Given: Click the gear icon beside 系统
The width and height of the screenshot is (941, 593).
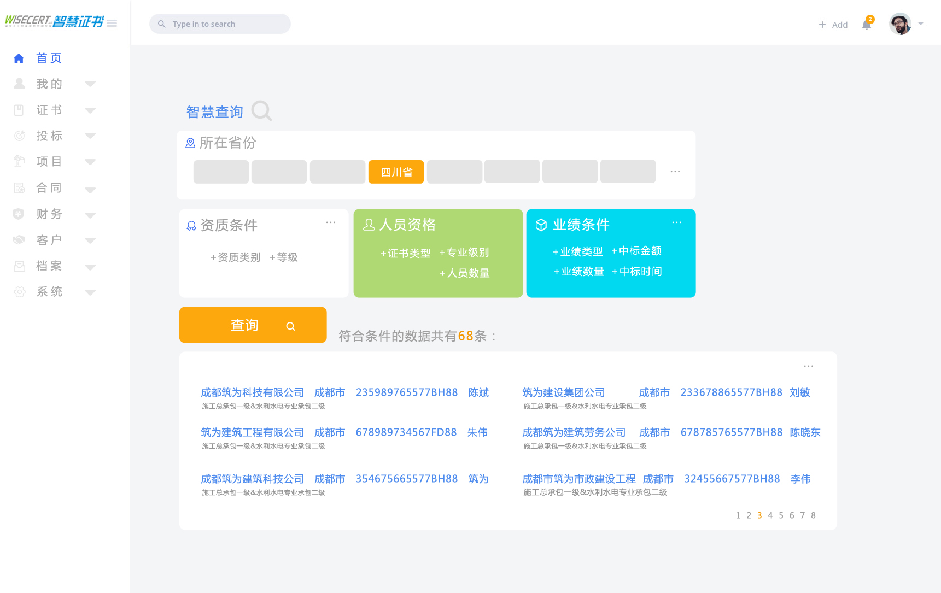Looking at the screenshot, I should click(x=20, y=292).
